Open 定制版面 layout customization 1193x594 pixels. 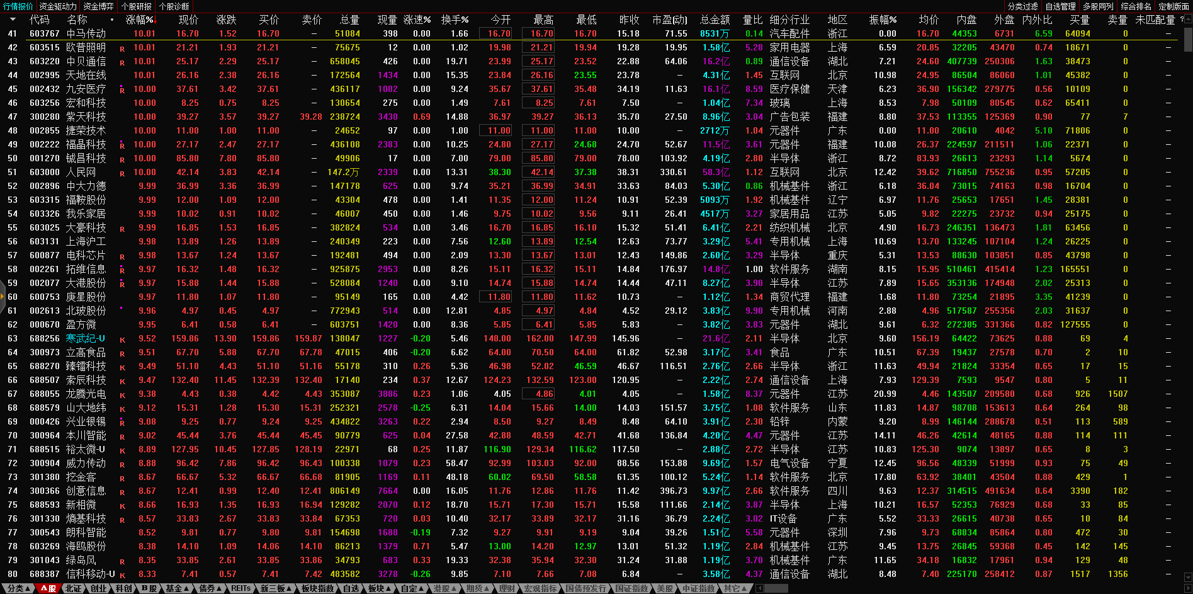click(x=1173, y=6)
